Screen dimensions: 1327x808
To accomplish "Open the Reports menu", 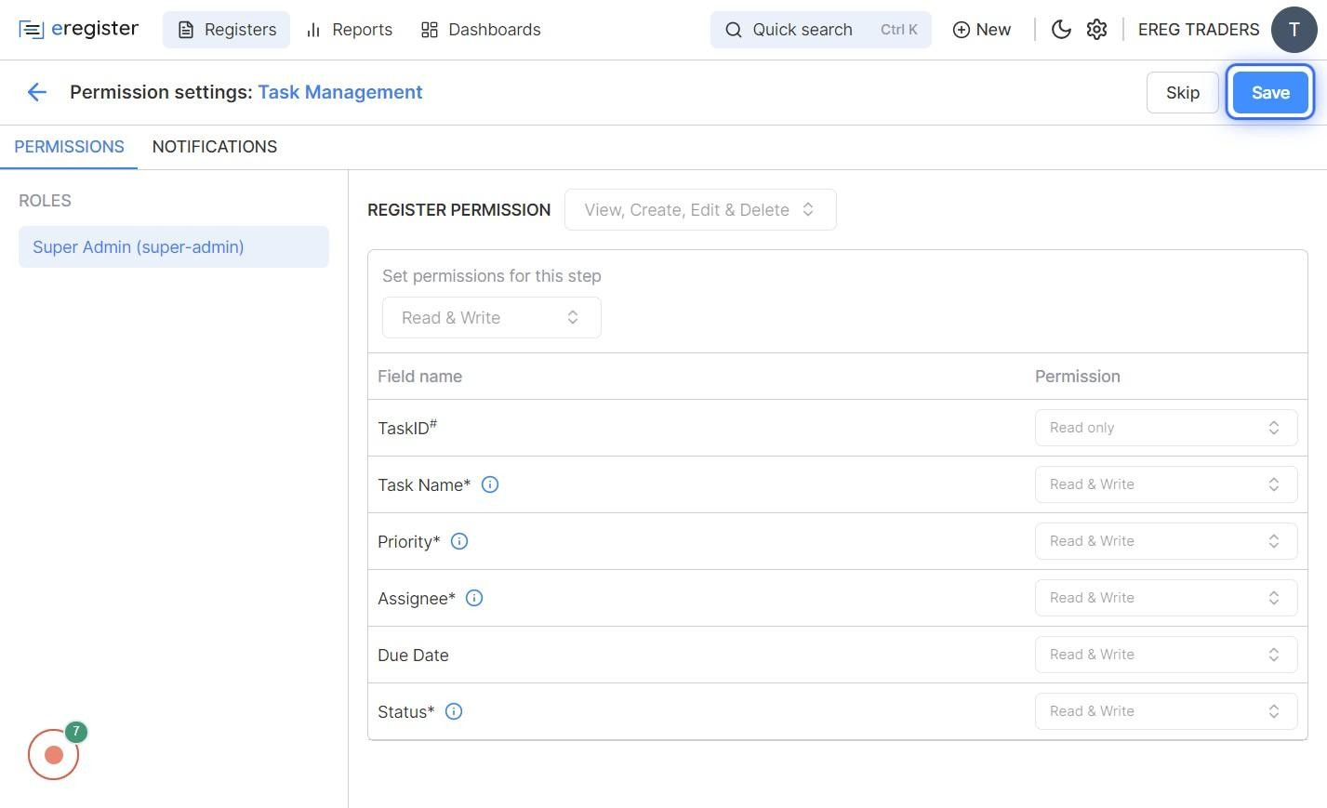I will pyautogui.click(x=350, y=30).
